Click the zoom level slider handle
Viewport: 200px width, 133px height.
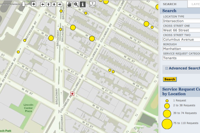[x=23, y=4]
